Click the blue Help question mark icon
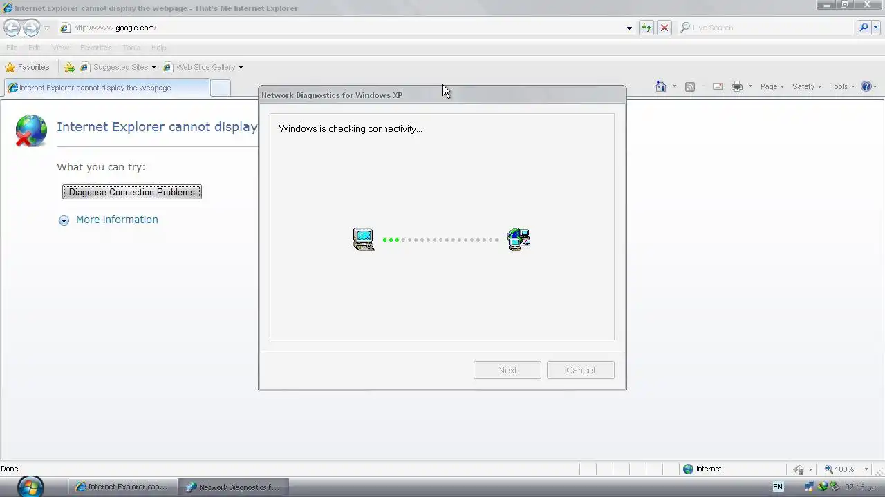 (x=866, y=86)
